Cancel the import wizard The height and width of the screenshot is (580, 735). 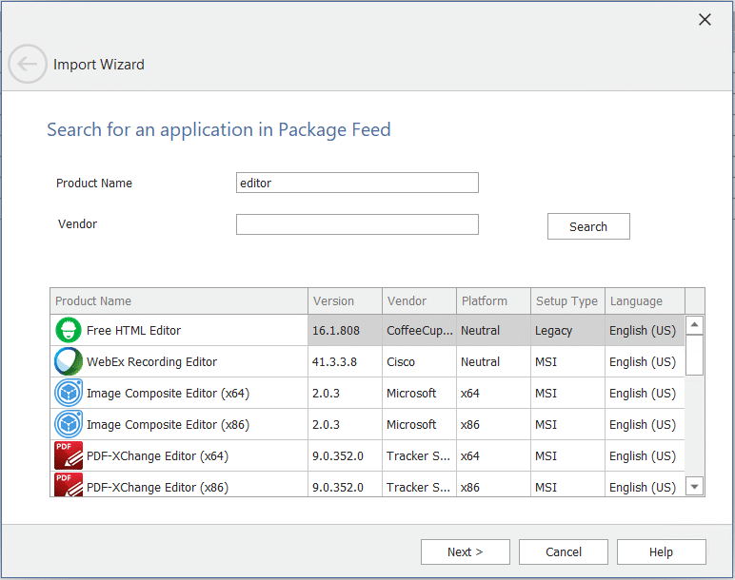click(564, 552)
